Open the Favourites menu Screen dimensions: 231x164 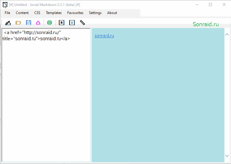click(x=75, y=13)
